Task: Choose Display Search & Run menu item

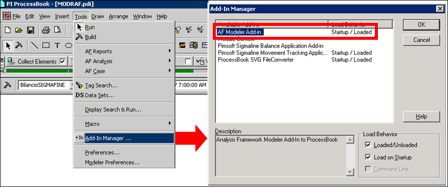Action: pos(124,110)
